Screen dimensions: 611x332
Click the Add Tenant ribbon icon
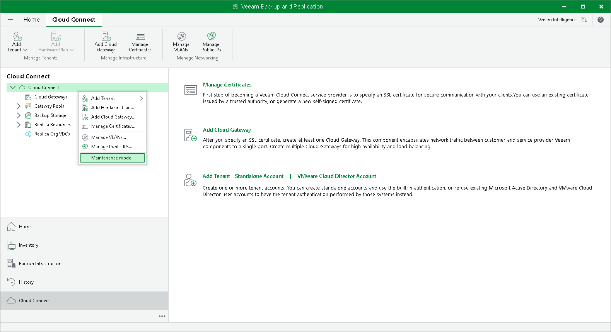[x=17, y=36]
